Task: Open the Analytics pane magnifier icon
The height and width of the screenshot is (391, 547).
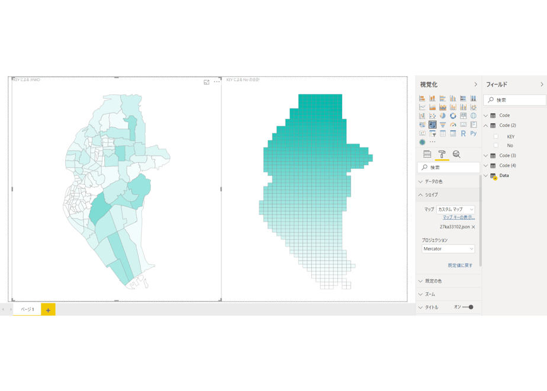Action: (x=456, y=154)
